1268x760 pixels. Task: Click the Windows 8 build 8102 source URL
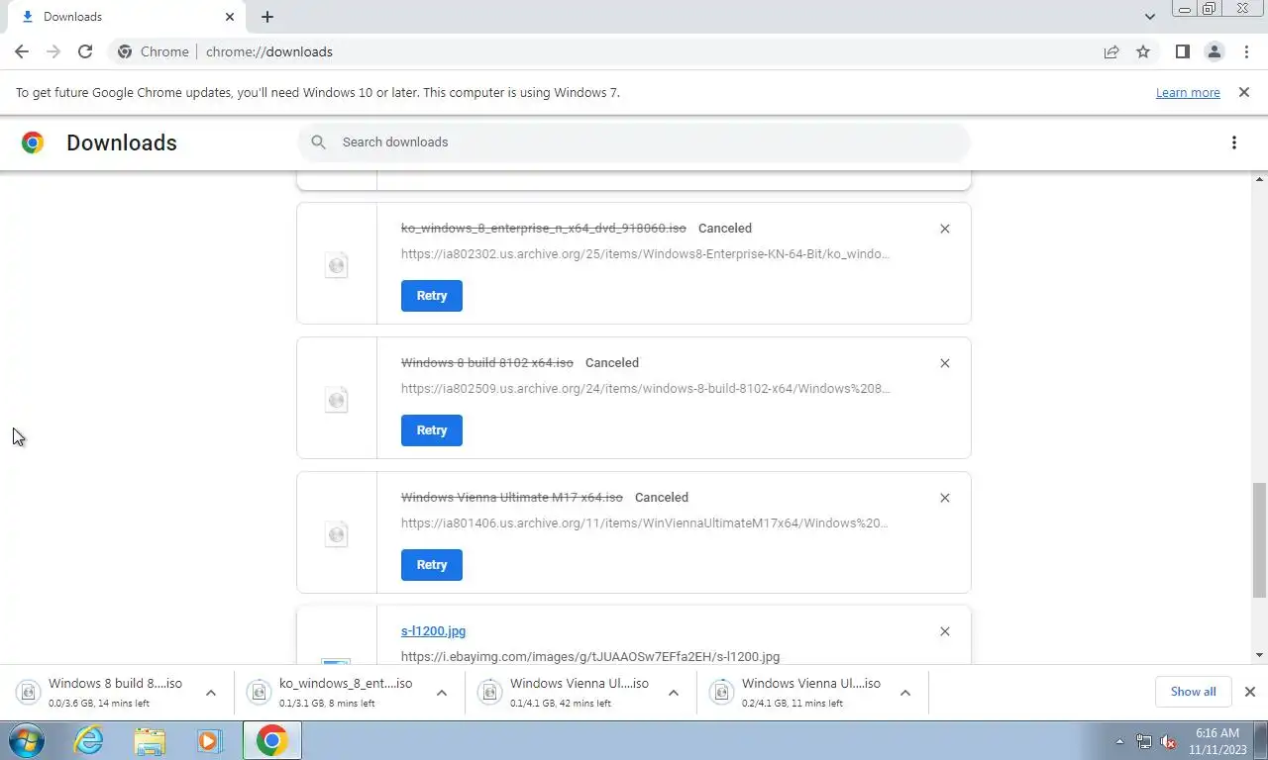[645, 389]
